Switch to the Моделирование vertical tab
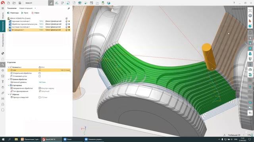Viewport: 254px width, 142px height. [3, 40]
